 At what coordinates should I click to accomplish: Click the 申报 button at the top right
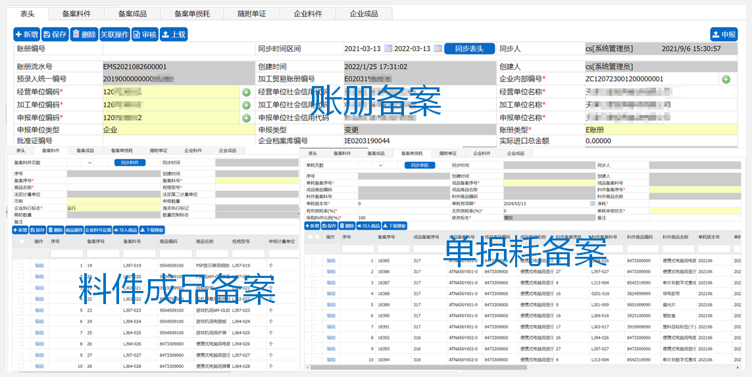724,34
